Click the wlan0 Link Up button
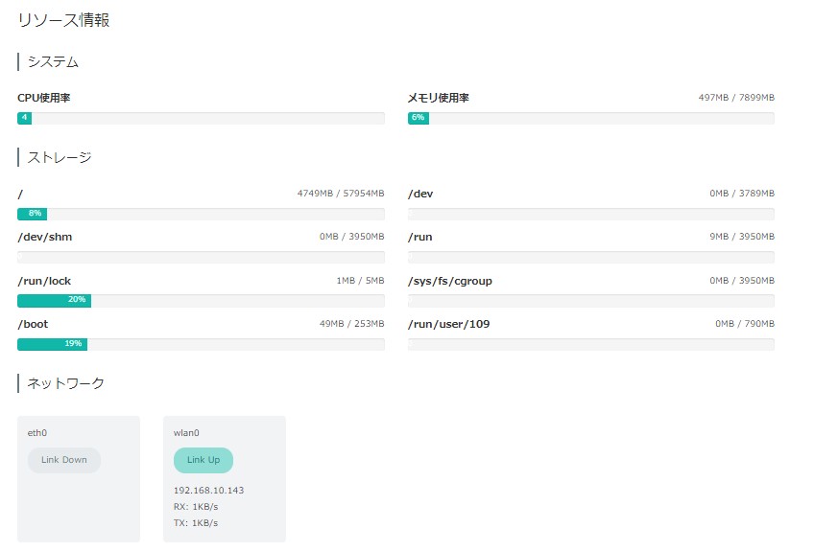 [203, 460]
